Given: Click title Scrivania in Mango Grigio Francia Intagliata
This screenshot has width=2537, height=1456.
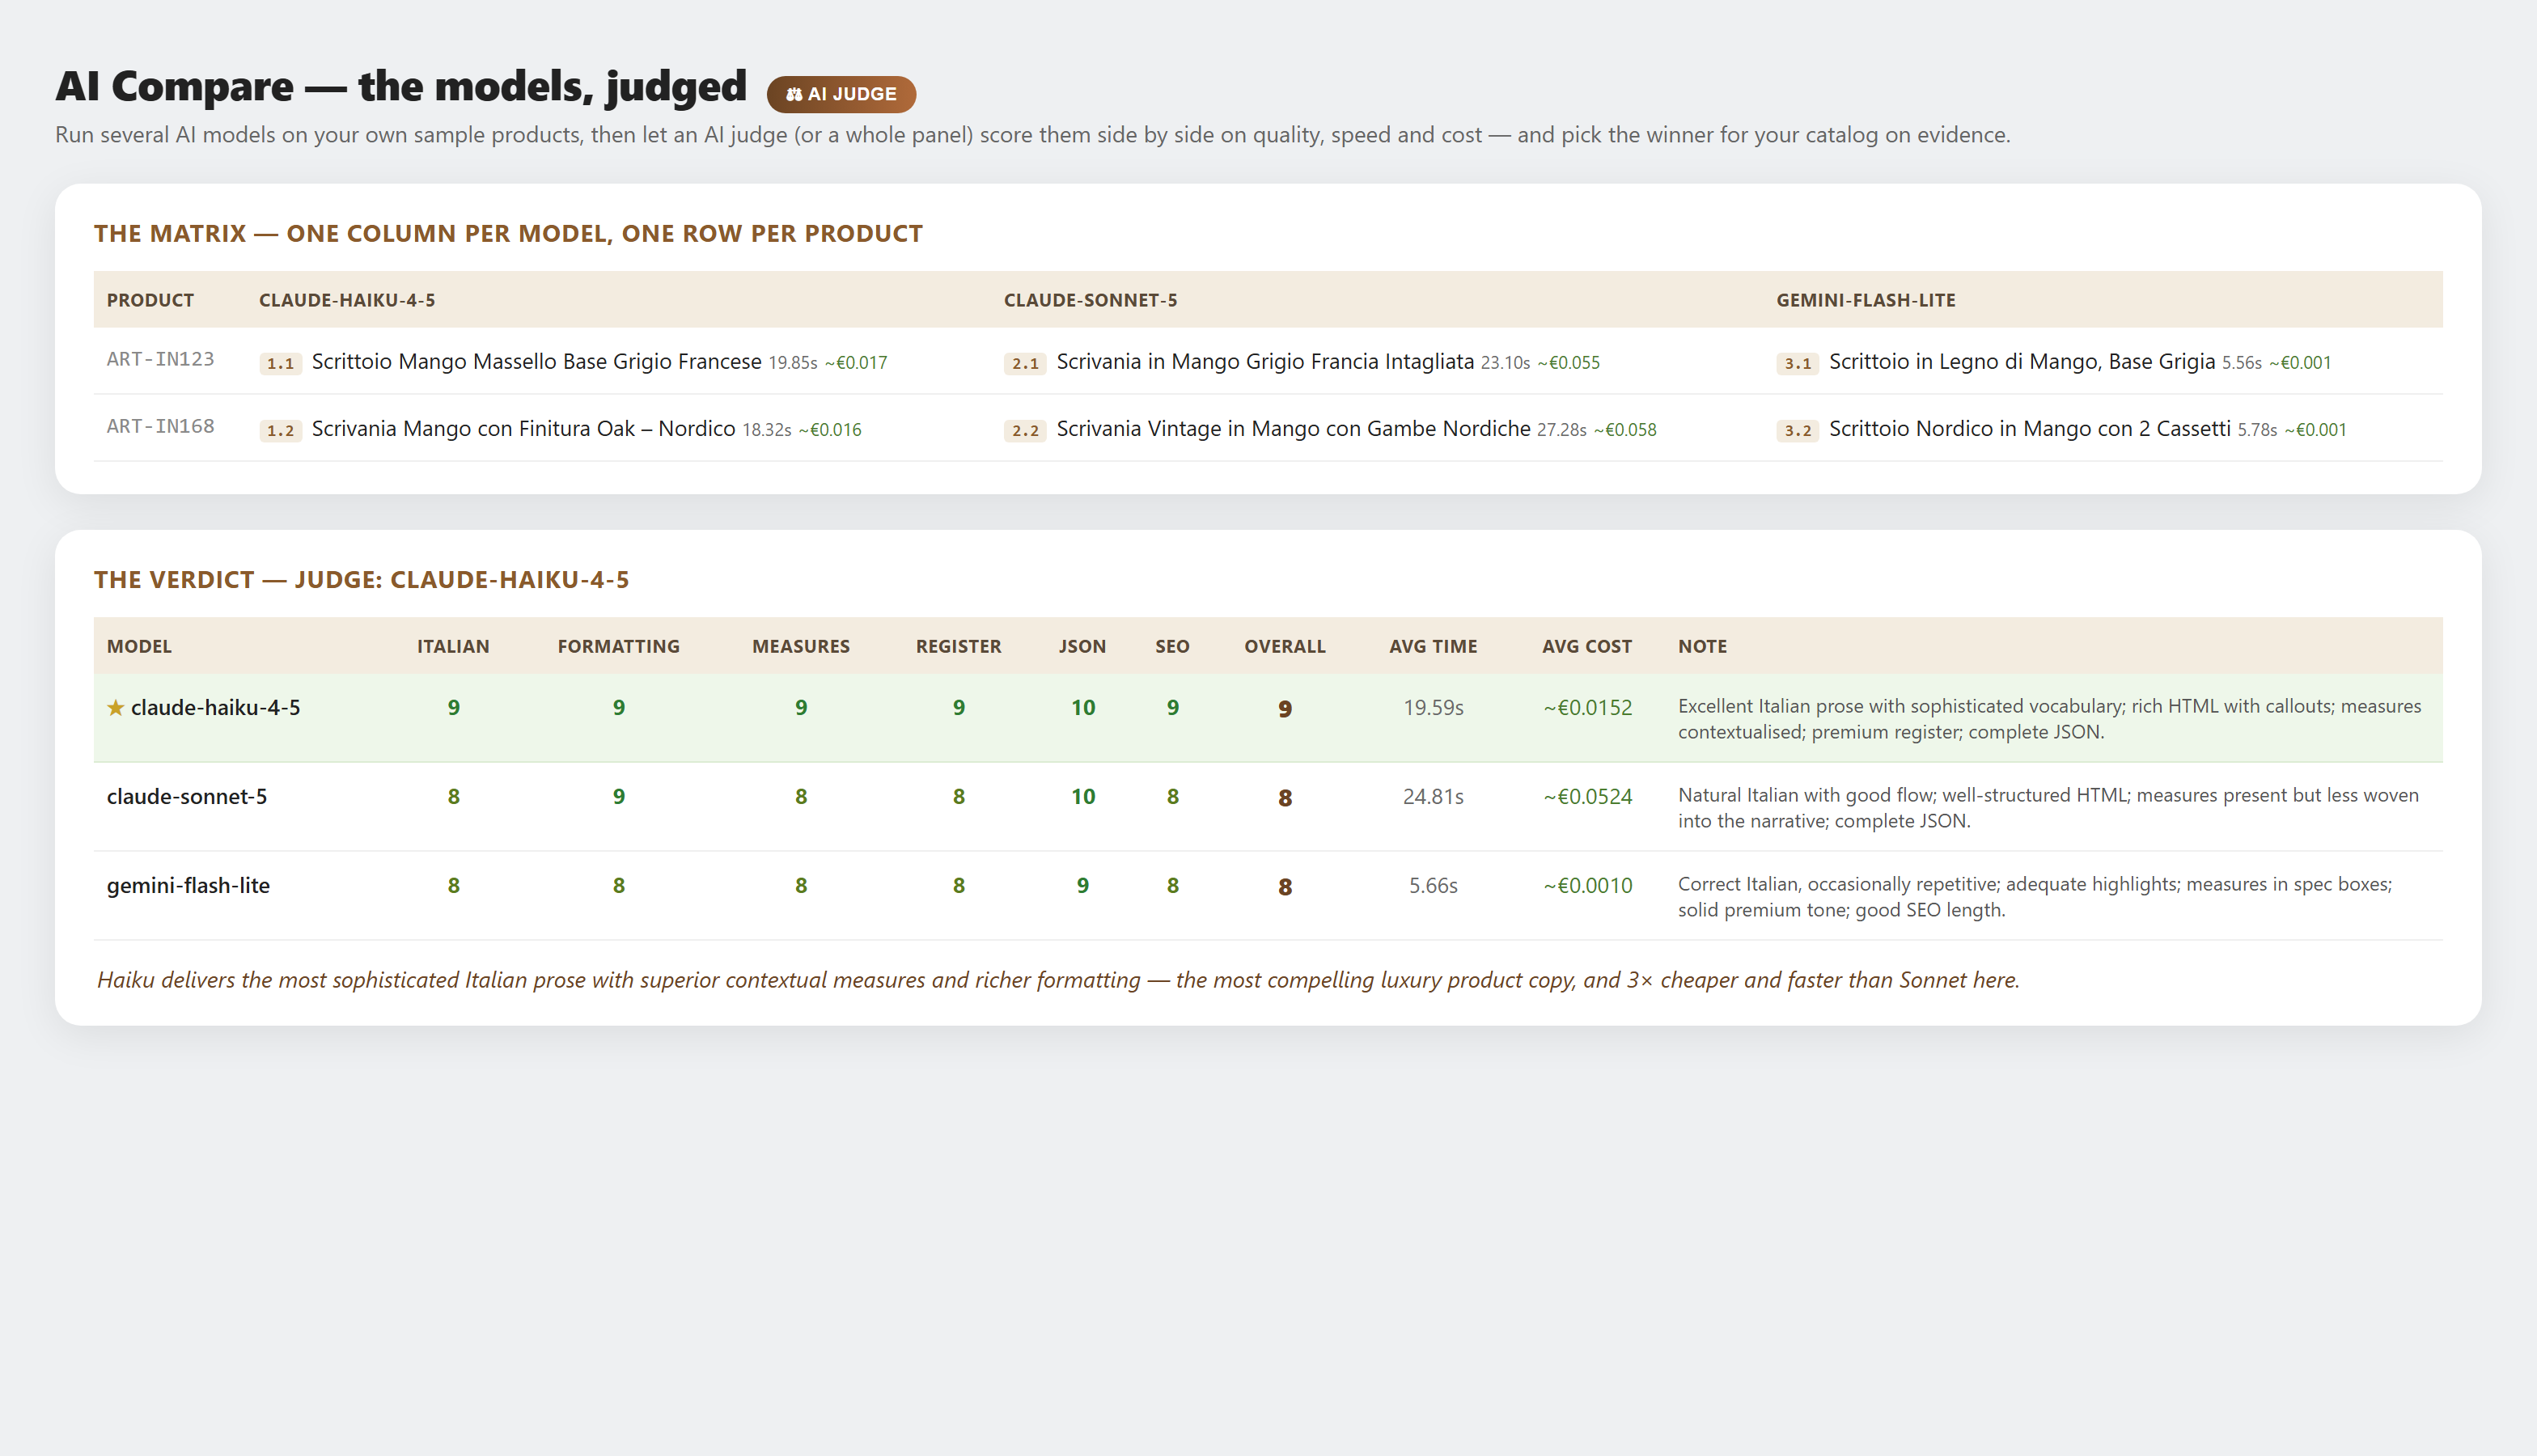Looking at the screenshot, I should [x=1265, y=361].
